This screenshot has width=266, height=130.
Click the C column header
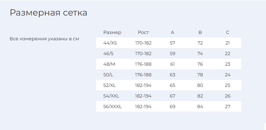tap(227, 32)
